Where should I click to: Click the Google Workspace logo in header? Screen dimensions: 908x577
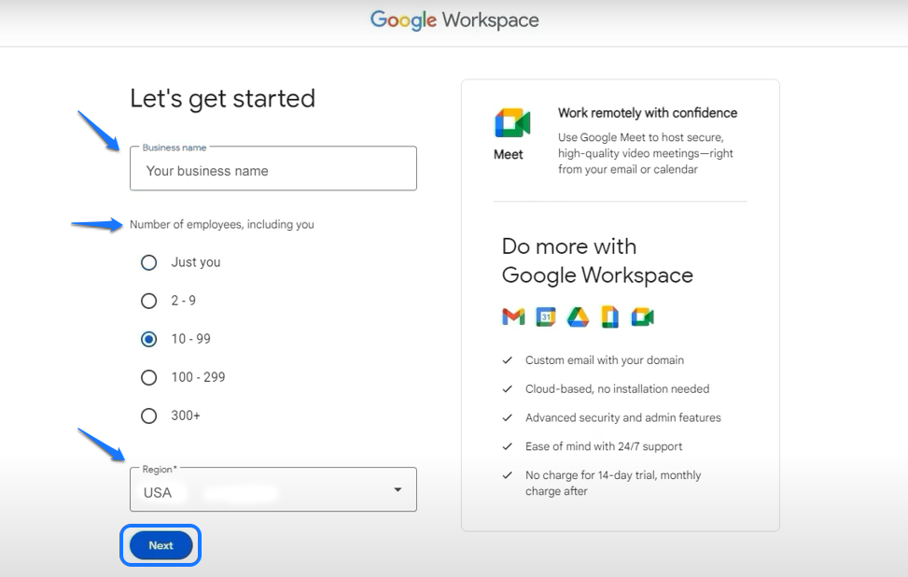(454, 21)
